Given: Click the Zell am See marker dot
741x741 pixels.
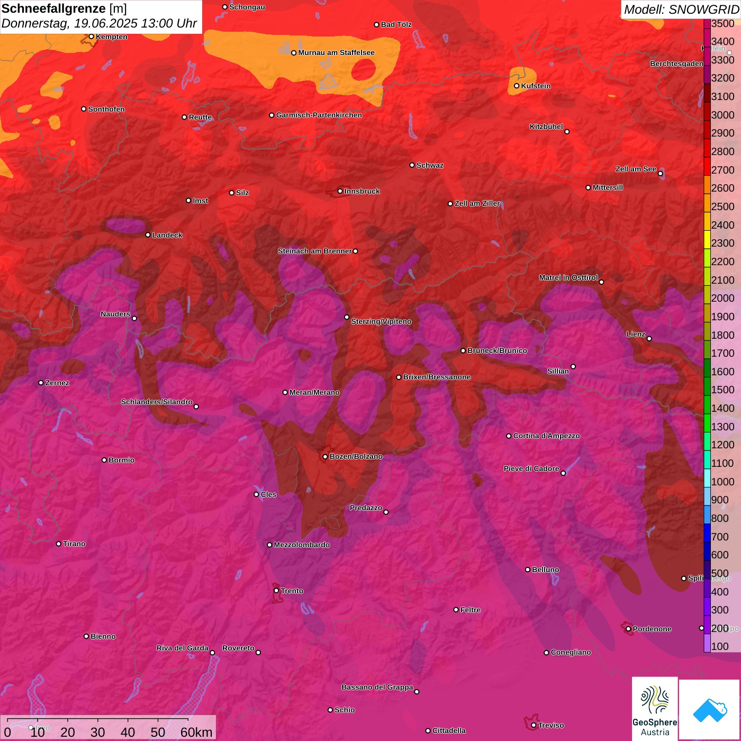Looking at the screenshot, I should coord(660,174).
